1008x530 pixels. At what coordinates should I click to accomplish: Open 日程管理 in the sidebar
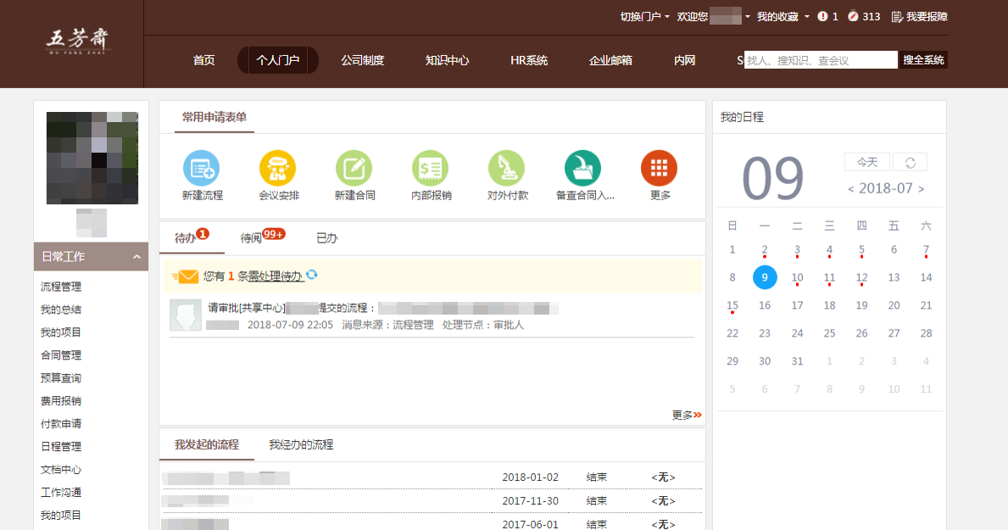60,446
